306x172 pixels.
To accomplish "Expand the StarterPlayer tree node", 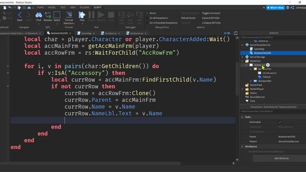I will [242, 89].
